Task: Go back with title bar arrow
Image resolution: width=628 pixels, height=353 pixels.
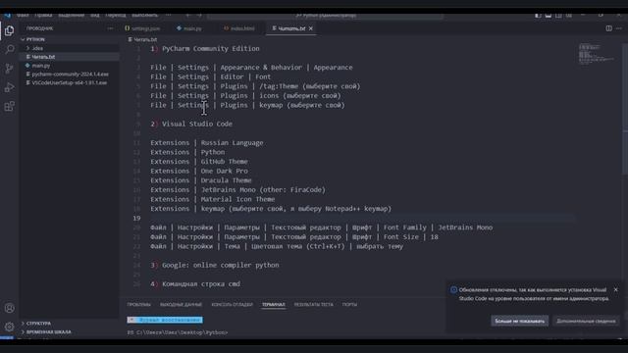Action: [x=187, y=16]
